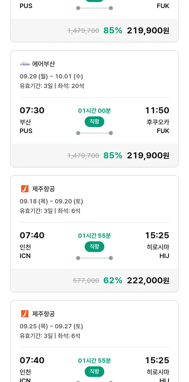
Task: Click Jeju Air logo on 09.25 flight
Action: point(25,314)
